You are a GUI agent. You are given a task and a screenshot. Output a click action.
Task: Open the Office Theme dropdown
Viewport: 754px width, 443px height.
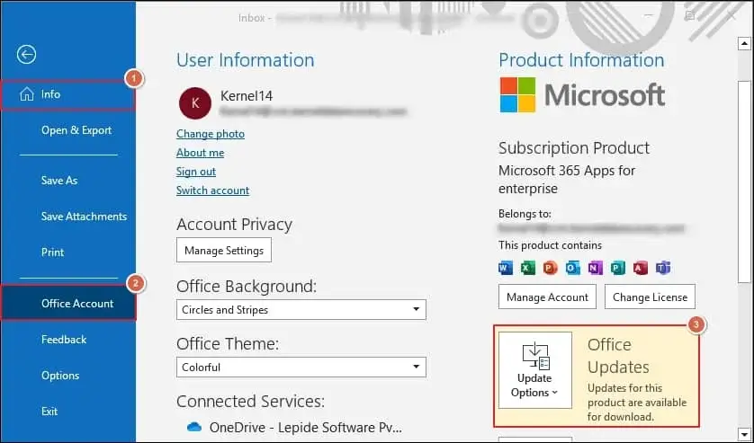301,368
